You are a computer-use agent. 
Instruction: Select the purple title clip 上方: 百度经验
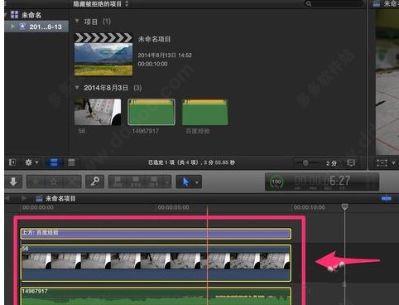click(156, 234)
